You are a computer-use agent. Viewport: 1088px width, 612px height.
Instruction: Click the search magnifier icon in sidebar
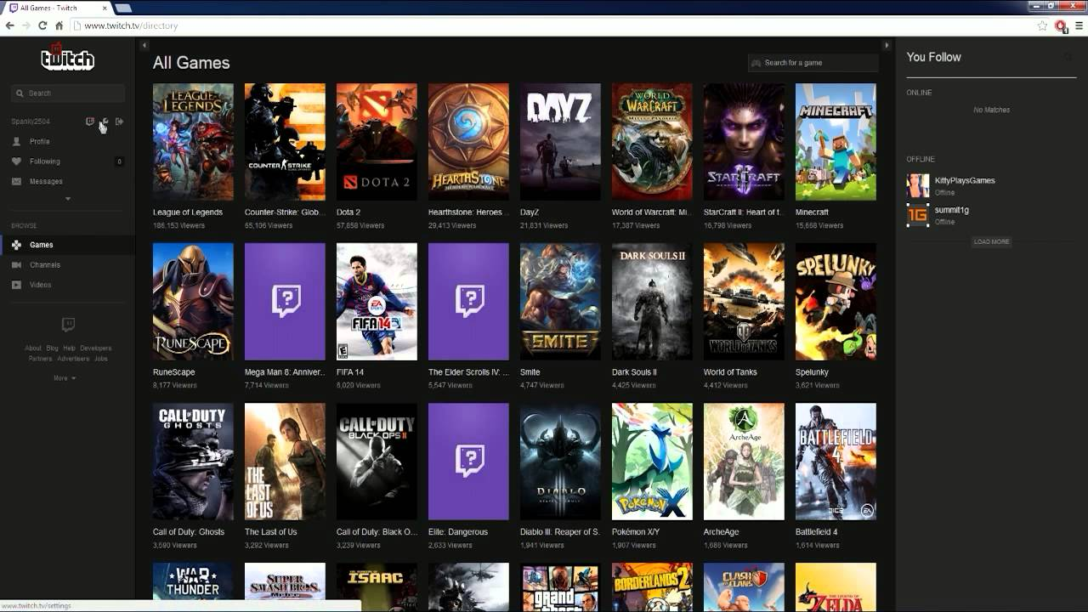20,93
